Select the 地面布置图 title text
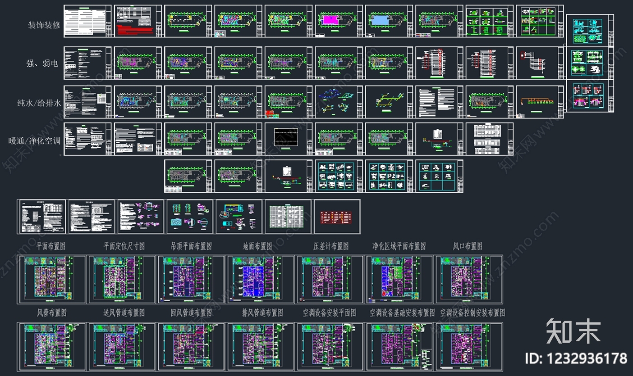The width and height of the screenshot is (633, 376). 257,246
